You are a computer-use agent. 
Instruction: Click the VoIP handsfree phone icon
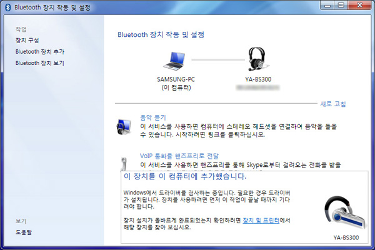[x=124, y=164]
